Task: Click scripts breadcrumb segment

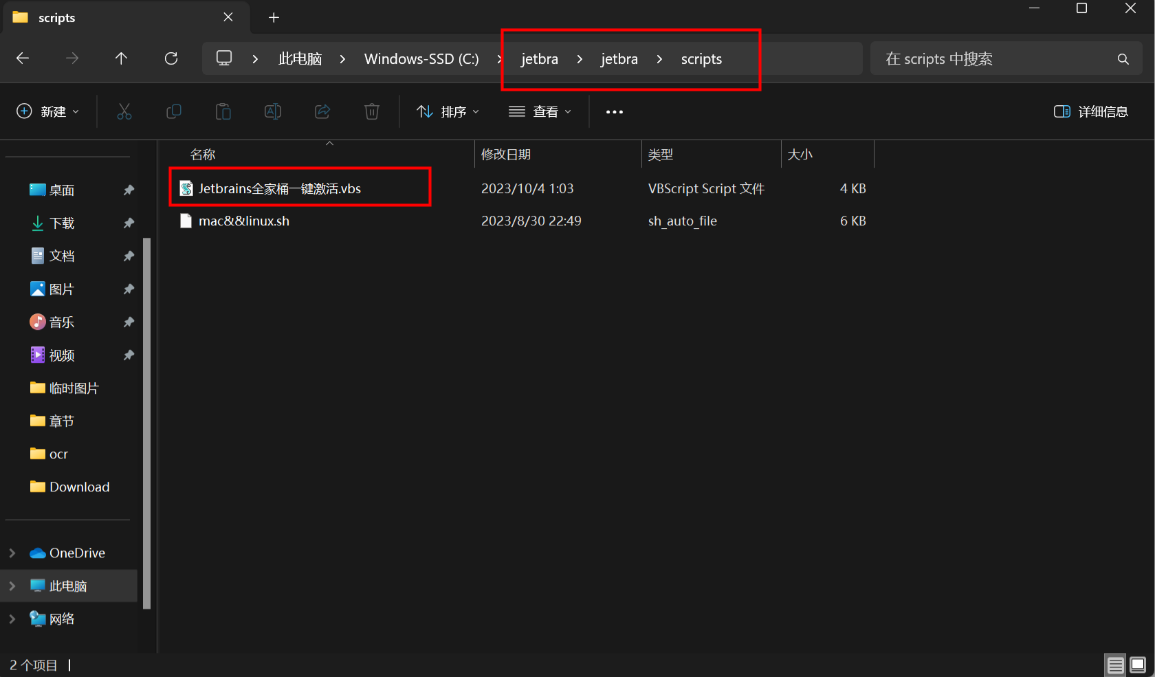Action: click(701, 59)
